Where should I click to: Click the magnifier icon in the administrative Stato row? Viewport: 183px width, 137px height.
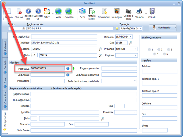click(102, 119)
